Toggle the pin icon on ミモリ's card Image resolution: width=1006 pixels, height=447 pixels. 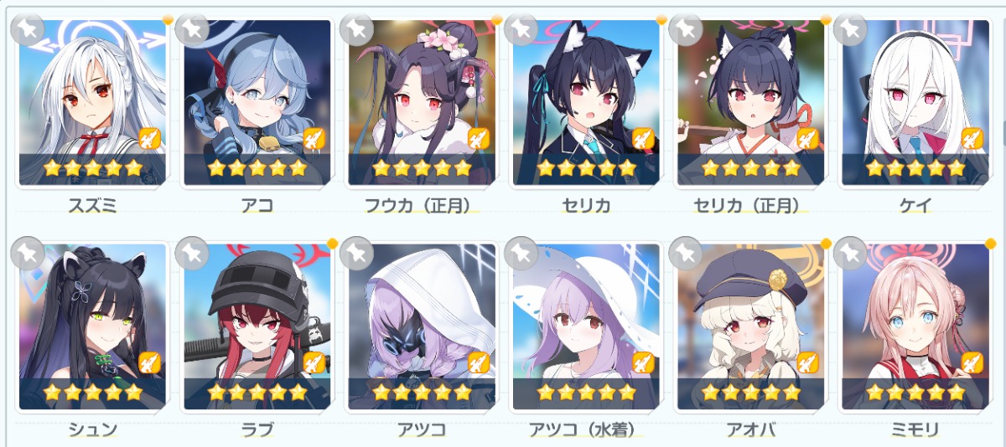(849, 253)
